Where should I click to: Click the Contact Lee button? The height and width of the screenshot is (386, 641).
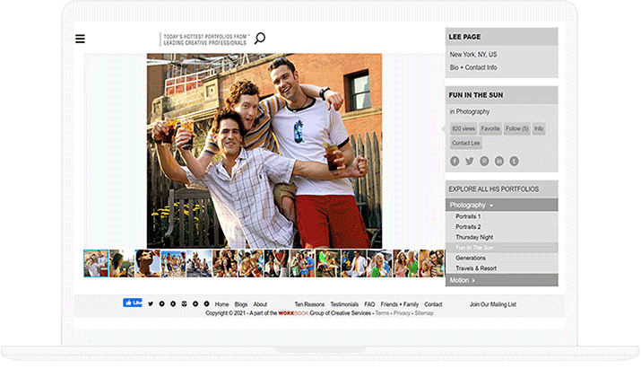465,143
